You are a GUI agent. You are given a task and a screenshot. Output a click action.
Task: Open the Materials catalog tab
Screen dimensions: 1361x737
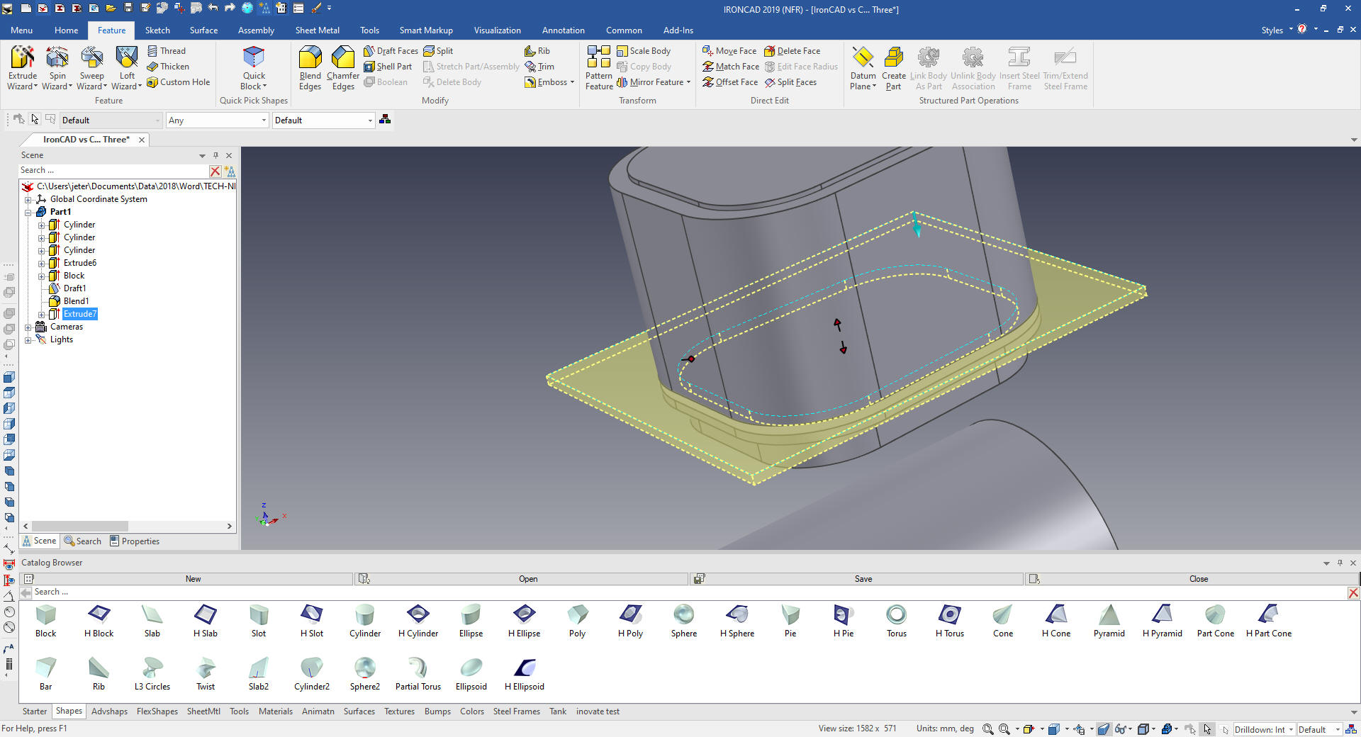pos(275,711)
